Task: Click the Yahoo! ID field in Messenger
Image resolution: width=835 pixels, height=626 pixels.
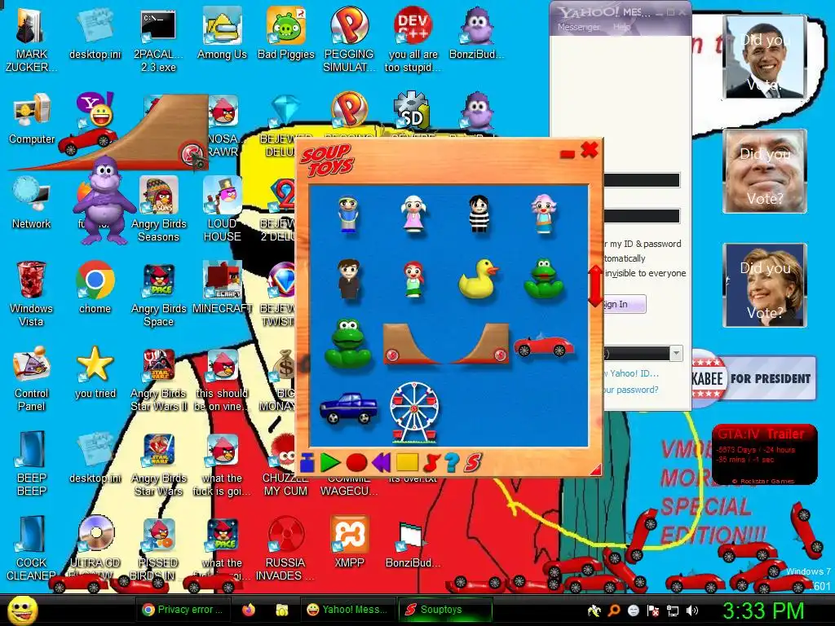Action: pyautogui.click(x=641, y=180)
